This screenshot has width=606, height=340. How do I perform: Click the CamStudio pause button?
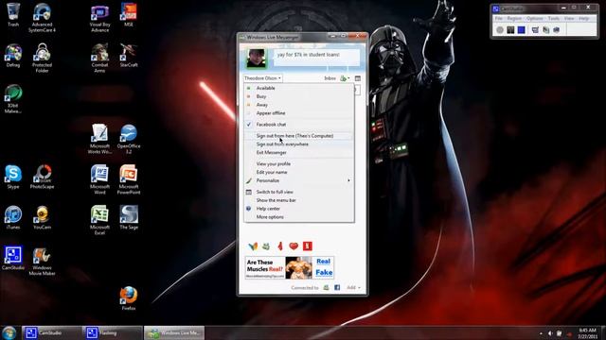pyautogui.click(x=510, y=29)
